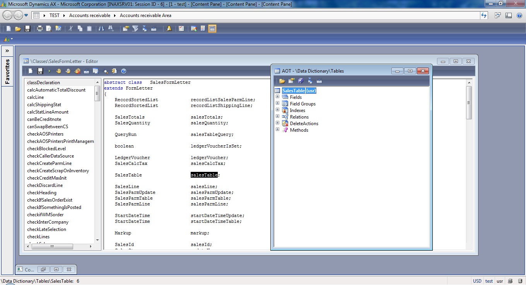Click the Back navigation button
The height and width of the screenshot is (285, 526).
7,15
